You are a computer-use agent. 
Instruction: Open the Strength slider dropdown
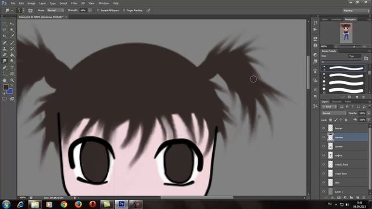tap(90, 10)
